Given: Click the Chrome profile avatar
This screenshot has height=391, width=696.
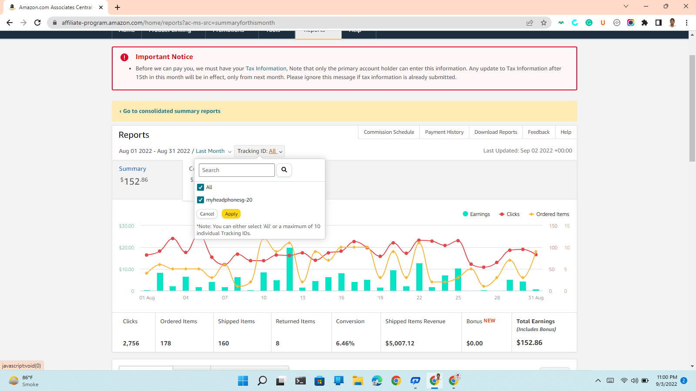Looking at the screenshot, I should (x=673, y=23).
